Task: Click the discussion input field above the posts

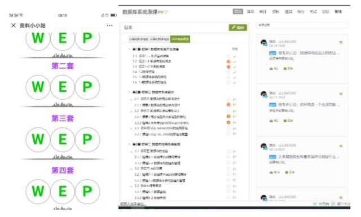Action: [302, 25]
